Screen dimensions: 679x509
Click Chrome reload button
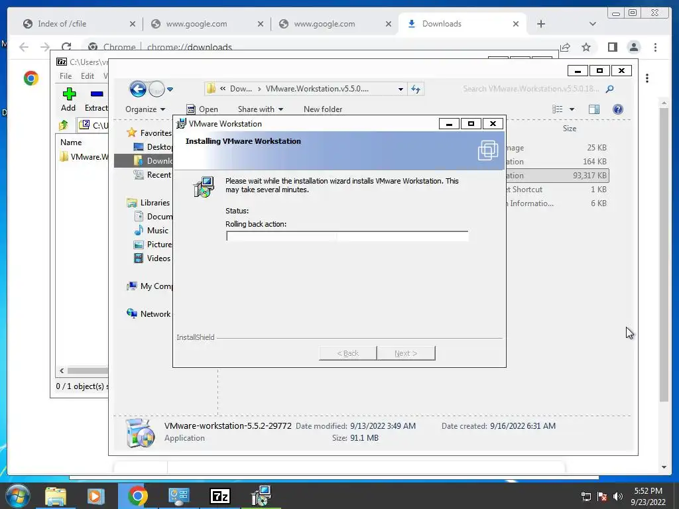(66, 47)
